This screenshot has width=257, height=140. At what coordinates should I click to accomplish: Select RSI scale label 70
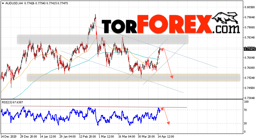[x=245, y=110]
